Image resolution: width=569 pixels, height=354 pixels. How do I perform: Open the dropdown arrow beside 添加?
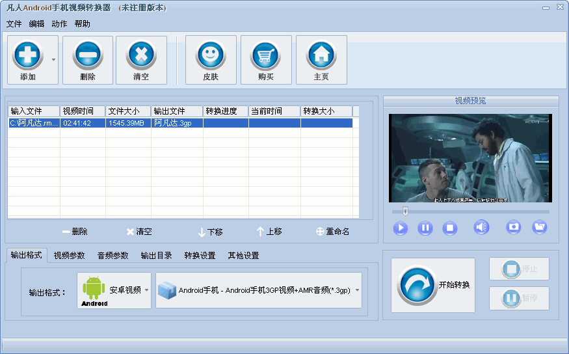coord(54,60)
